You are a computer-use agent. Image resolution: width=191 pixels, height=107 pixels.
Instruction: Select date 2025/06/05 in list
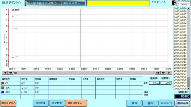click(180, 80)
